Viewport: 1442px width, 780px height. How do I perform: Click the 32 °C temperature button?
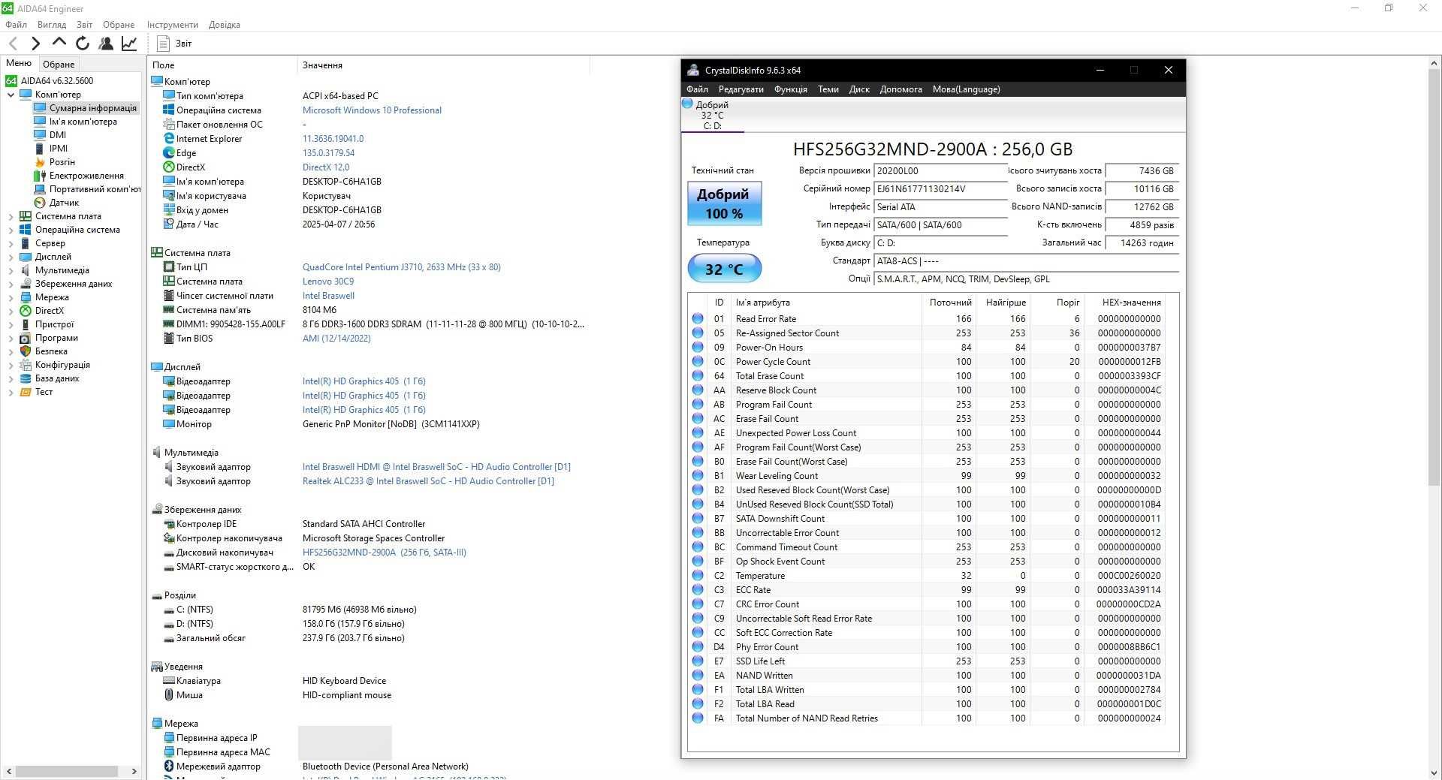pyautogui.click(x=724, y=269)
